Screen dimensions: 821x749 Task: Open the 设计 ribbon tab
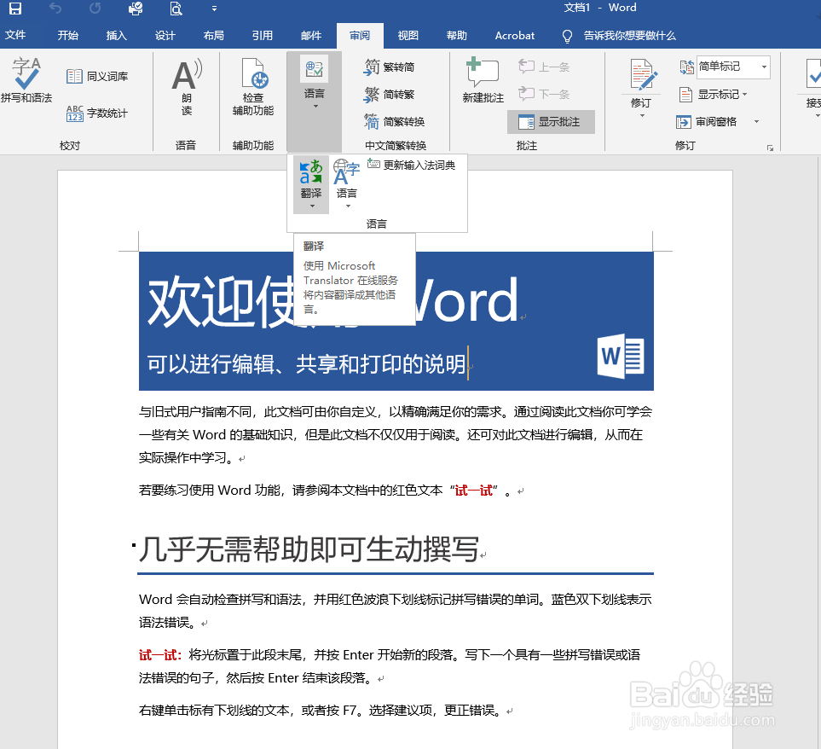(x=165, y=35)
